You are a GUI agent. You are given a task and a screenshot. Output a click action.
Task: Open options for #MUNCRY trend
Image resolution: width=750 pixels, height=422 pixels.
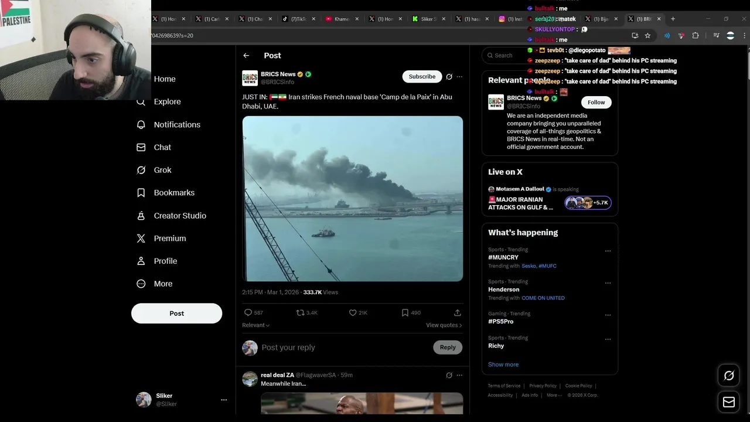click(x=608, y=251)
